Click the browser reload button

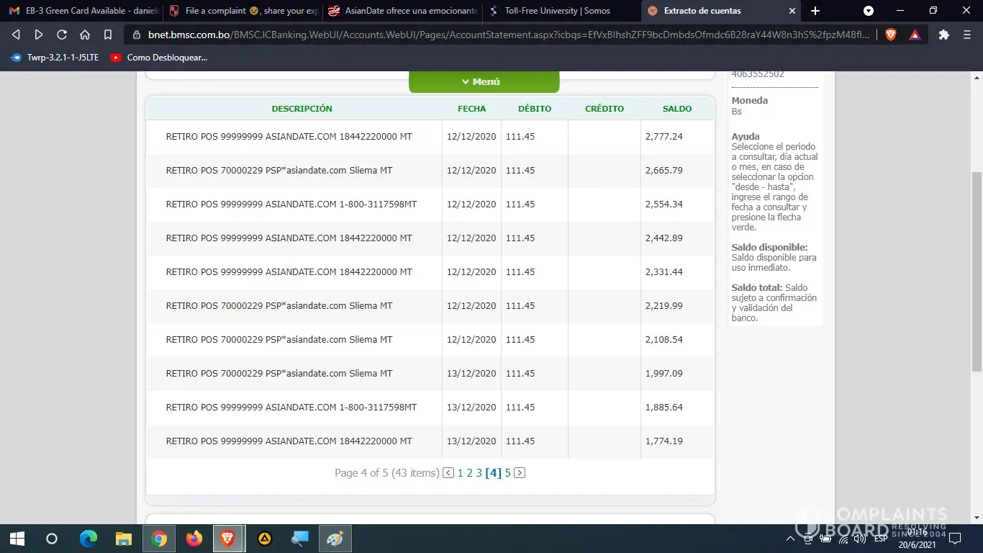62,35
